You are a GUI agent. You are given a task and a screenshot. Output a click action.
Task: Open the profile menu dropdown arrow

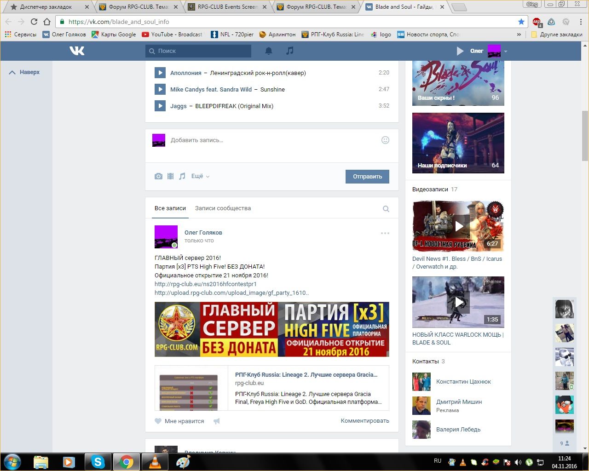point(506,51)
